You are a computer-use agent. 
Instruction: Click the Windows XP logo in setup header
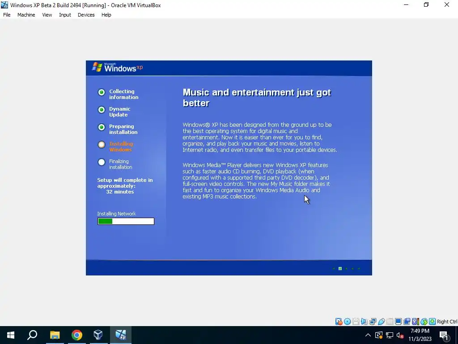pos(118,68)
